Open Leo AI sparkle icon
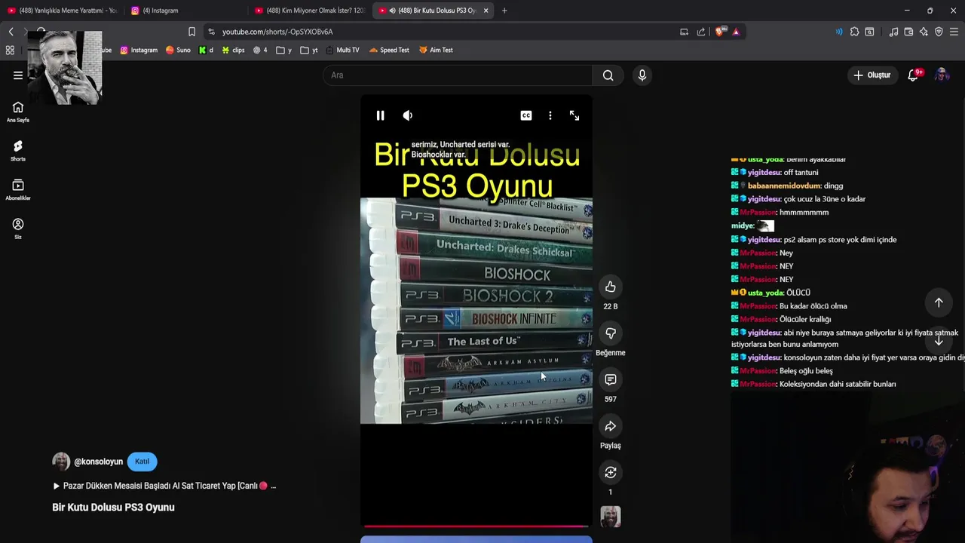Image resolution: width=965 pixels, height=543 pixels. point(924,32)
